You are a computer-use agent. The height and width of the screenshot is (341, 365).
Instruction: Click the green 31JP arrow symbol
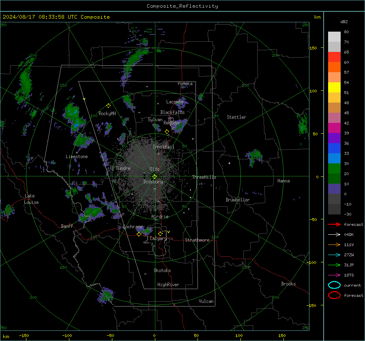[x=334, y=265]
